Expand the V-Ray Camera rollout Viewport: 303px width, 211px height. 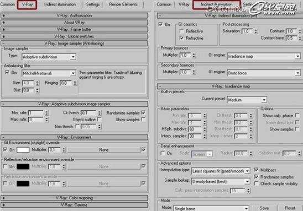[75, 205]
